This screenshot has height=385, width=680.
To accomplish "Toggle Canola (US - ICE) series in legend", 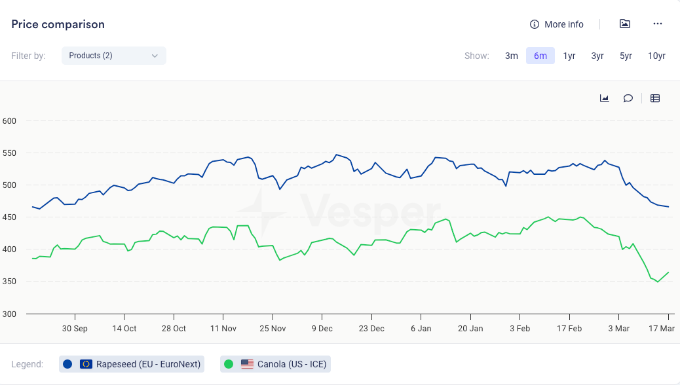I will click(292, 364).
